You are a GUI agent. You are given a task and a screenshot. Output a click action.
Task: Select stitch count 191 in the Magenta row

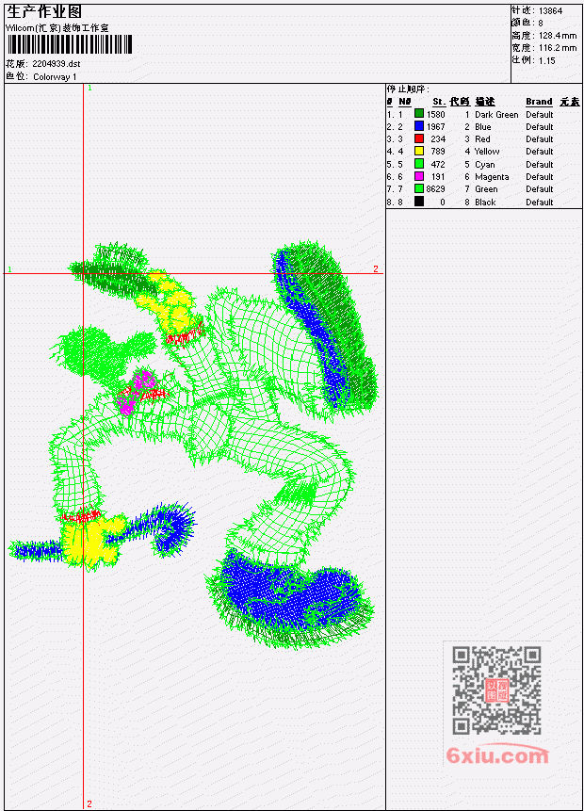[x=438, y=177]
